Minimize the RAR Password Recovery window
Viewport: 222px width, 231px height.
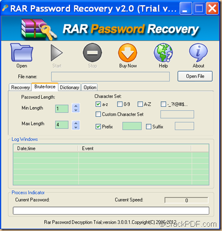pos(185,8)
